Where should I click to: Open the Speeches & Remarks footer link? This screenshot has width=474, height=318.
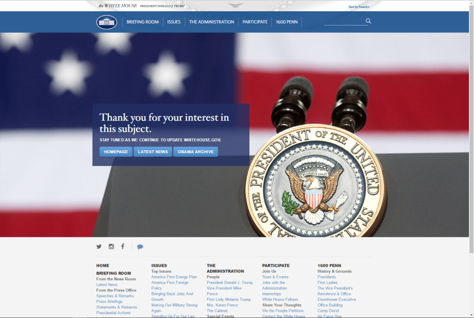coord(115,296)
